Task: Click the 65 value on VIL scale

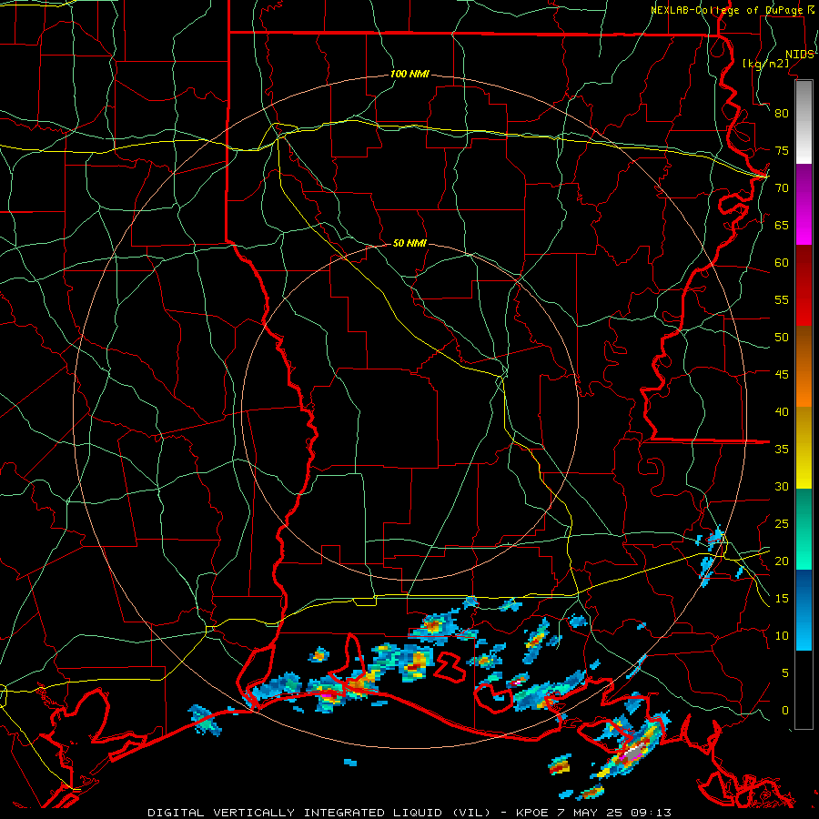Action: pyautogui.click(x=782, y=225)
